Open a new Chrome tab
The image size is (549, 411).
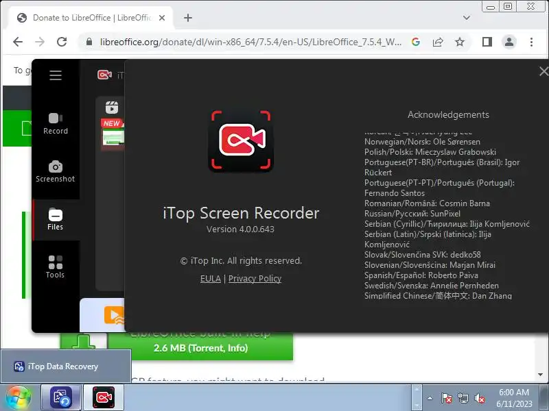point(188,18)
